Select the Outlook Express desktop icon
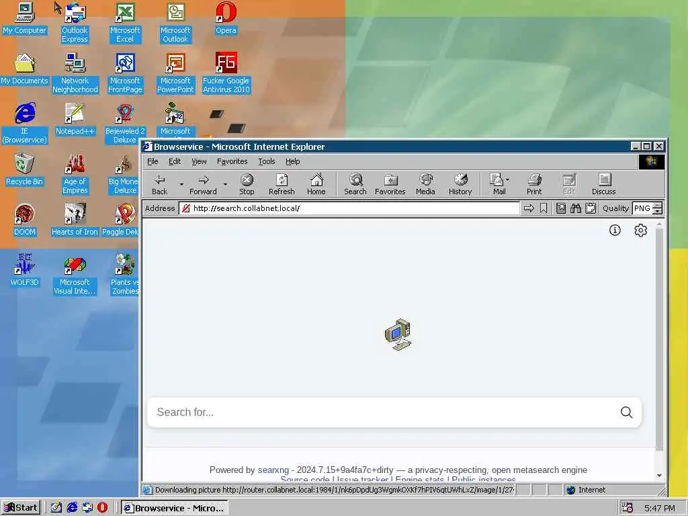This screenshot has height=516, width=688. tap(75, 23)
